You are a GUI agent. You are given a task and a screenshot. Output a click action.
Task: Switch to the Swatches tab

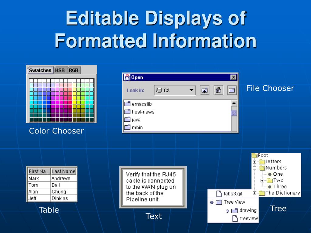pos(40,70)
